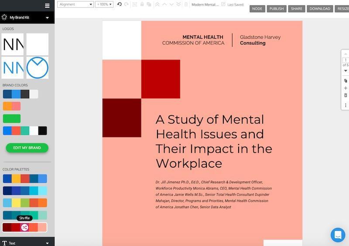
Task: Select the dark maroon square on canvas
Action: coord(122,118)
